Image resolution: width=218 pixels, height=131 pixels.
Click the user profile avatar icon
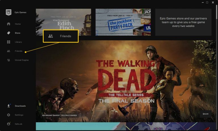(9, 124)
